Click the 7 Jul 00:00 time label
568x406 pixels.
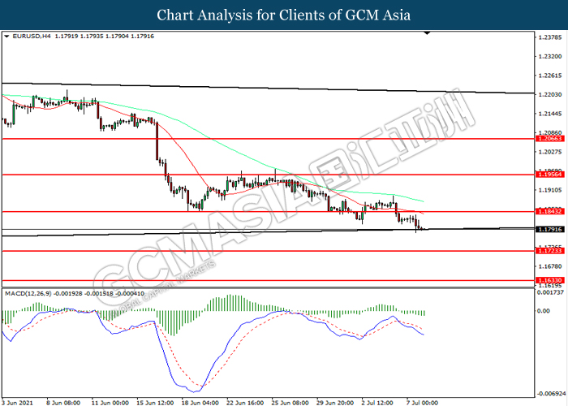tap(422, 403)
